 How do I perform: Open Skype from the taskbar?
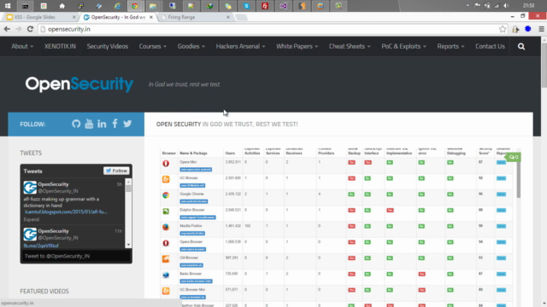coord(246,6)
